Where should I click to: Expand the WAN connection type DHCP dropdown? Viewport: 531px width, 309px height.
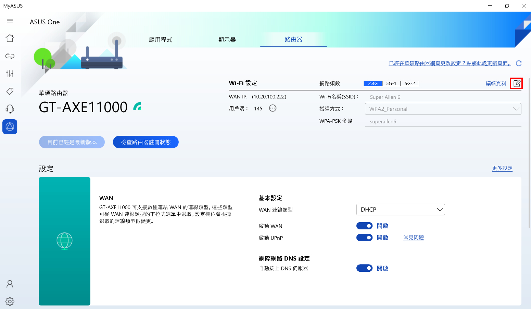(401, 210)
